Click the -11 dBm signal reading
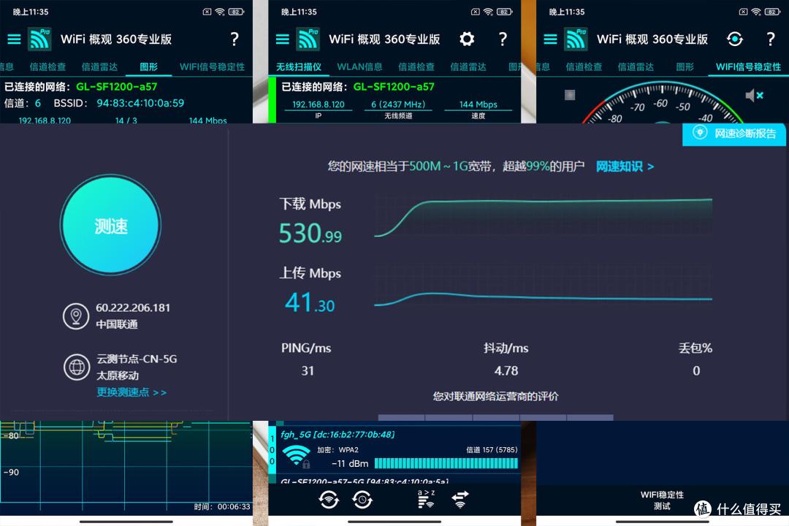 point(350,464)
